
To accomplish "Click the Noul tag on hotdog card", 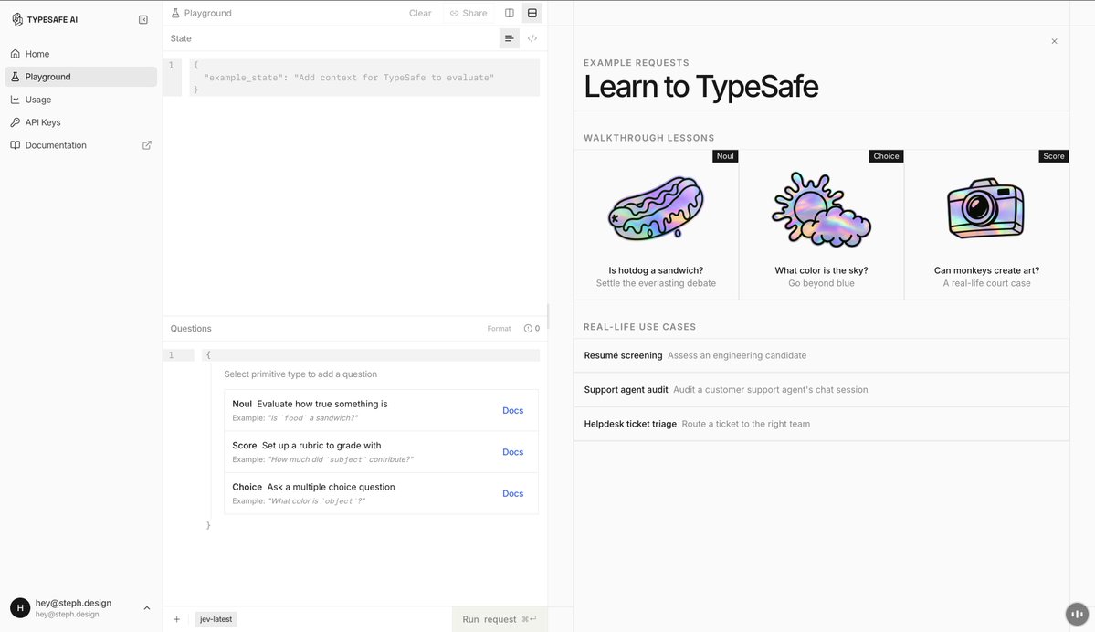I will click(x=725, y=156).
